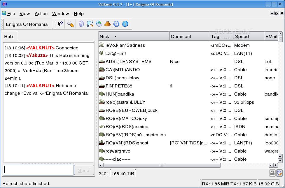Viewport: 285px width, 188px height.
Task: Sort by Tag column header
Action: pyautogui.click(x=222, y=36)
